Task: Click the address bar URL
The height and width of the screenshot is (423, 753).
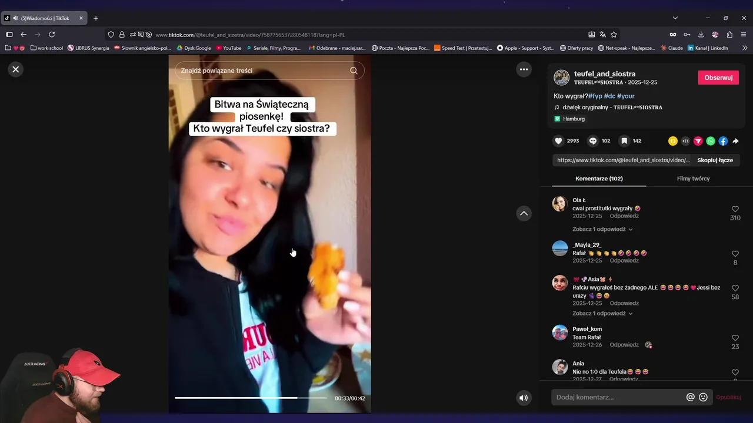Action: tap(250, 35)
